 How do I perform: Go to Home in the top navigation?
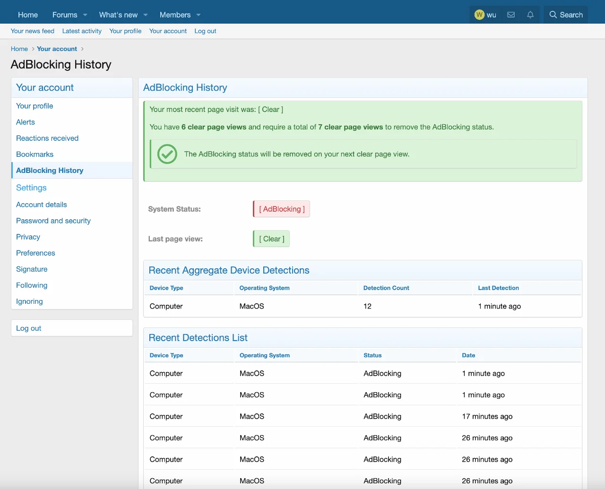pos(28,15)
